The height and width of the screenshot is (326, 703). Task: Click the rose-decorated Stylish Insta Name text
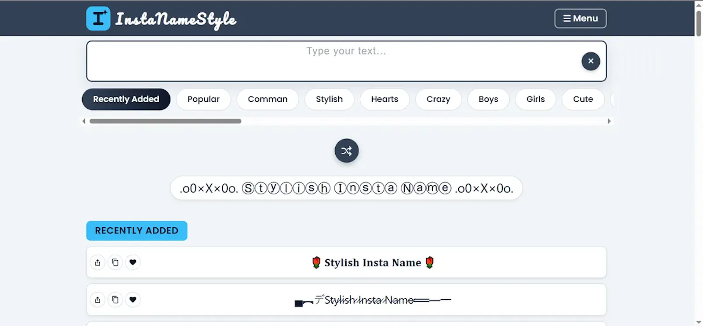(x=373, y=262)
